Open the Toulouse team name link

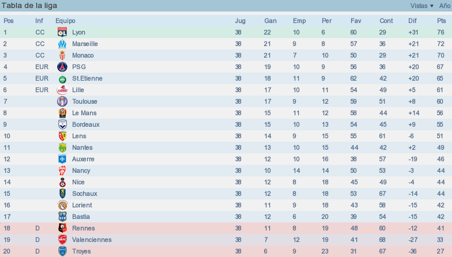click(x=84, y=101)
